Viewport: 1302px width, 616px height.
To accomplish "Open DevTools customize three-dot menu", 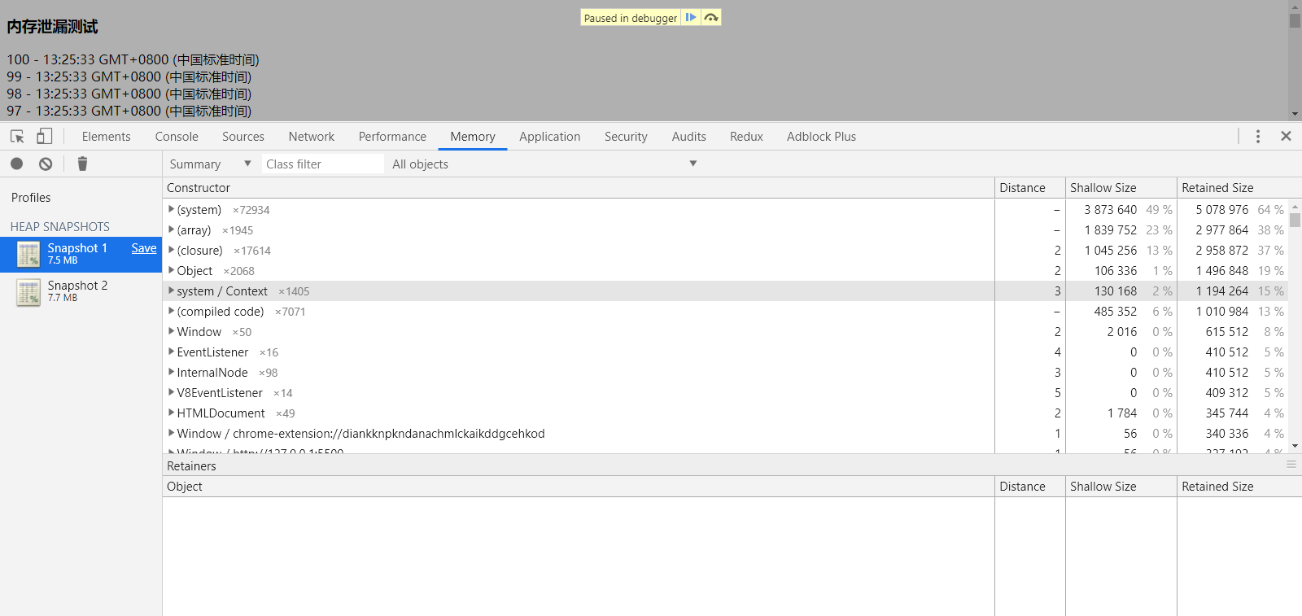I will click(x=1257, y=137).
